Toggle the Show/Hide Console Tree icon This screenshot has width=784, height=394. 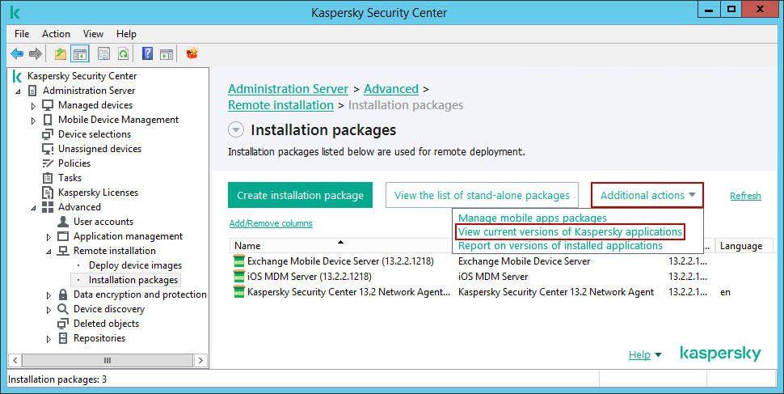pyautogui.click(x=80, y=54)
